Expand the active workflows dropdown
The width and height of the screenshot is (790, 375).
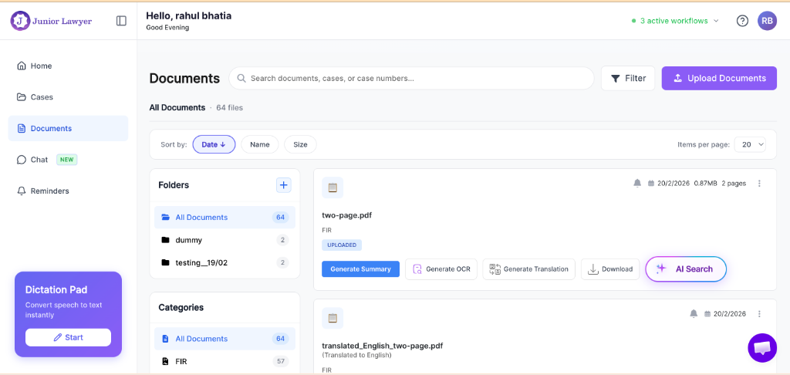(x=675, y=21)
